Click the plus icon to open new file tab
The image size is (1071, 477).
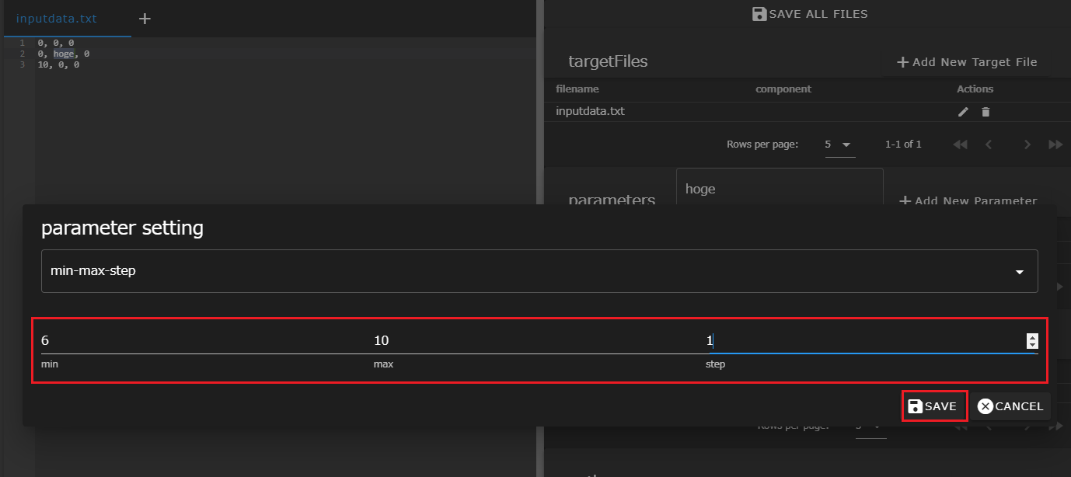coord(145,19)
